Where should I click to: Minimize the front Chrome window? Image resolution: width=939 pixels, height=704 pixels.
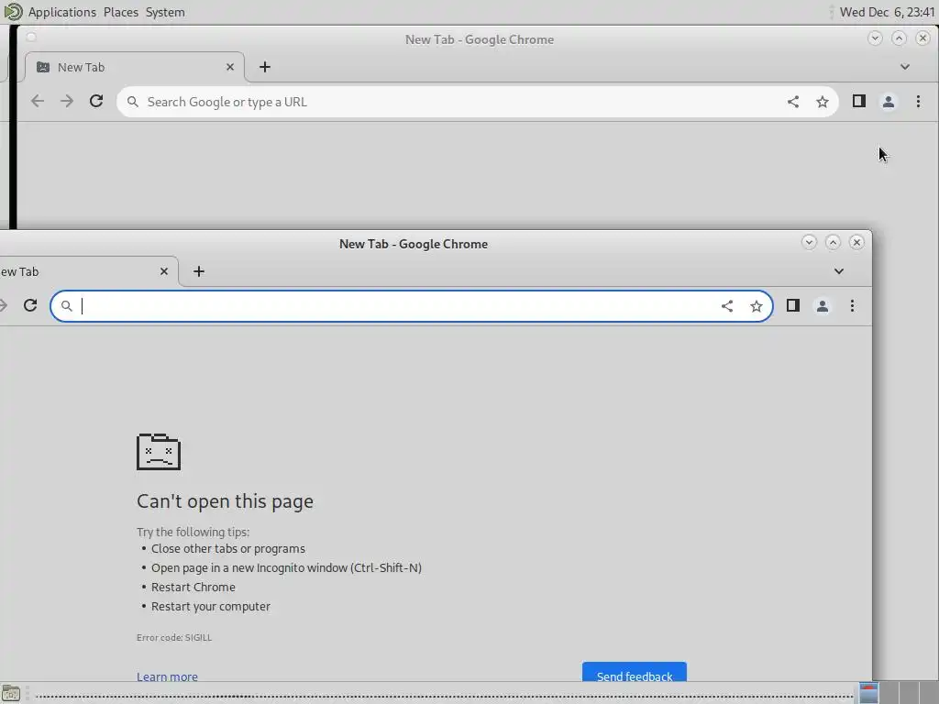tap(809, 242)
